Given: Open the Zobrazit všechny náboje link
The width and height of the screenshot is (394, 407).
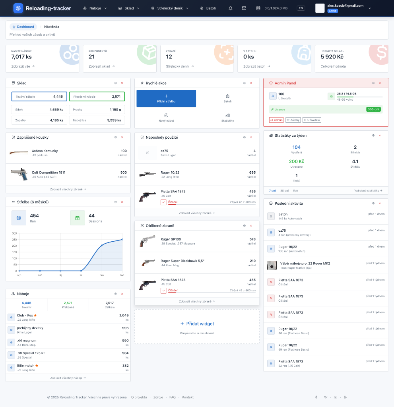Looking at the screenshot, I should (68, 378).
